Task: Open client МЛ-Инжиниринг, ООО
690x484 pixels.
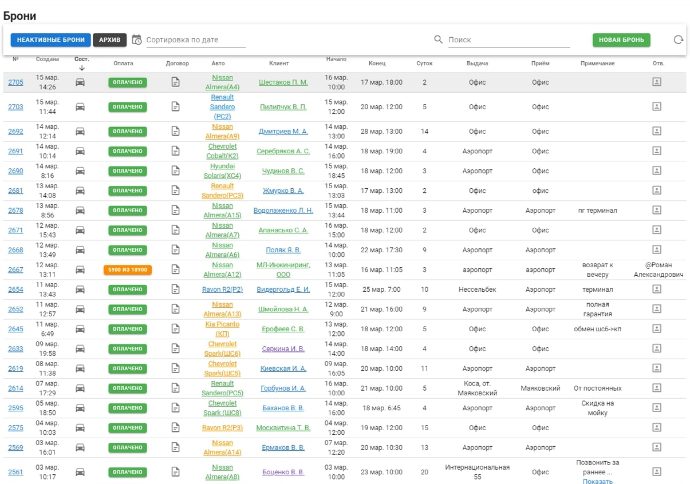Action: coord(283,269)
